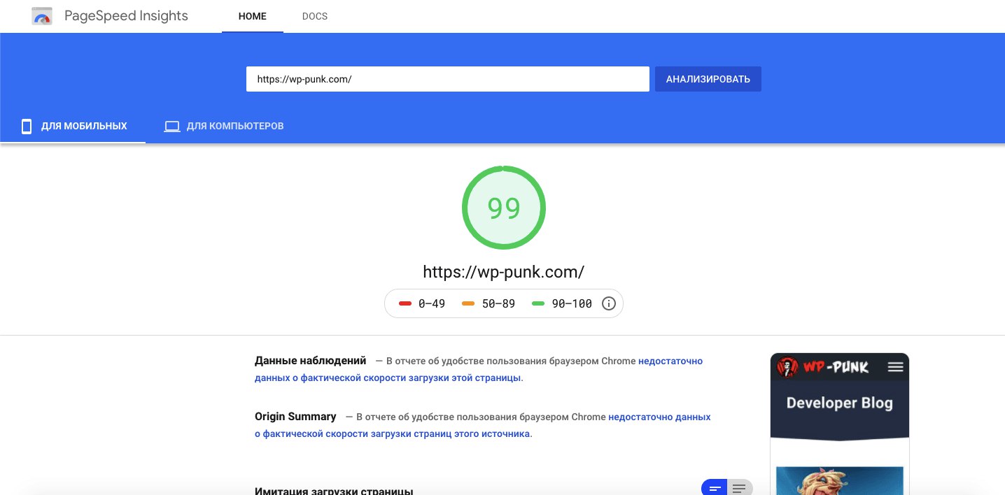
Task: Open the Данные наблюдений insufficient-data link
Action: 479,369
